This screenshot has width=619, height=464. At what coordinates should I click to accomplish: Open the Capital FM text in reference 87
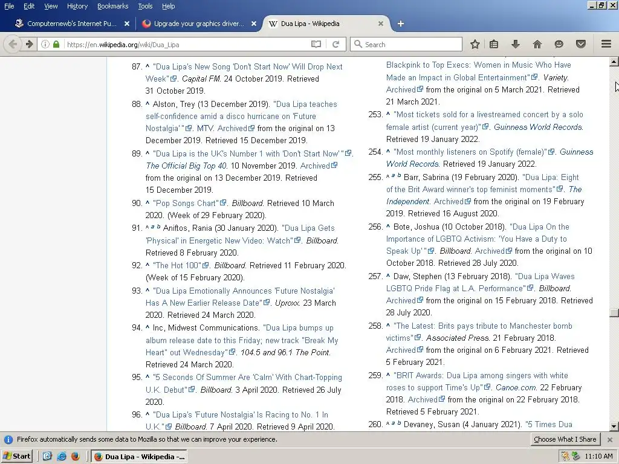(201, 79)
